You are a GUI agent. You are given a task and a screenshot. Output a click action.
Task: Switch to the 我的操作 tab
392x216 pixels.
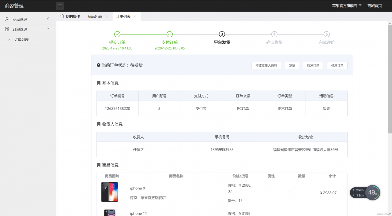pos(70,16)
